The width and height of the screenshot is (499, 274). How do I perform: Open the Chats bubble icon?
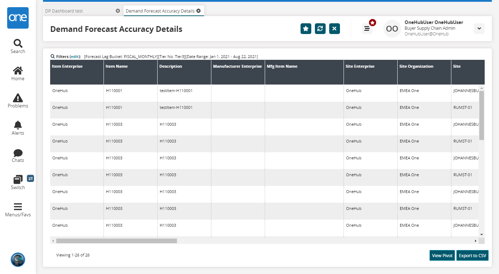coord(18,153)
